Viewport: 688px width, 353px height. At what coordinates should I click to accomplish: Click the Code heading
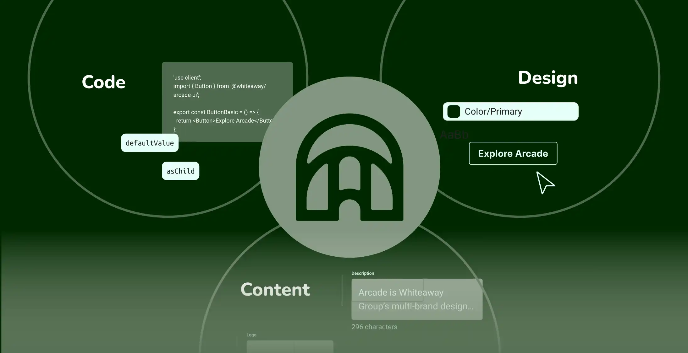pyautogui.click(x=104, y=82)
